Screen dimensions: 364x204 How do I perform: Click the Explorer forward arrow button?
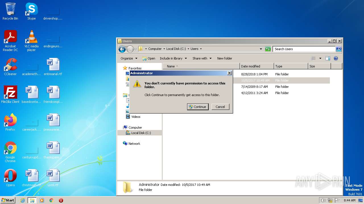click(130, 49)
